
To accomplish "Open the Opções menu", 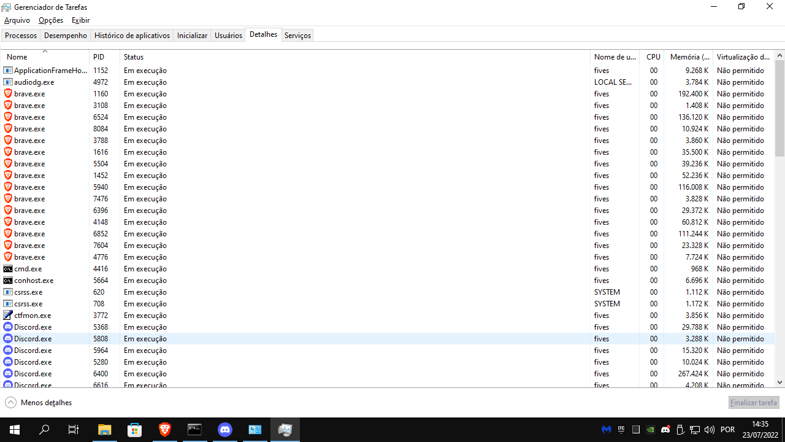I will pos(51,20).
